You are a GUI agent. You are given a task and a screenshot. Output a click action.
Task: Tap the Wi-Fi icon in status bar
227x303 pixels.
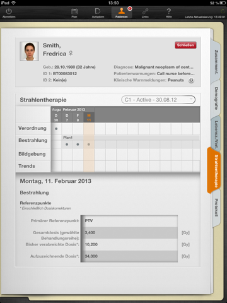click(13, 3)
